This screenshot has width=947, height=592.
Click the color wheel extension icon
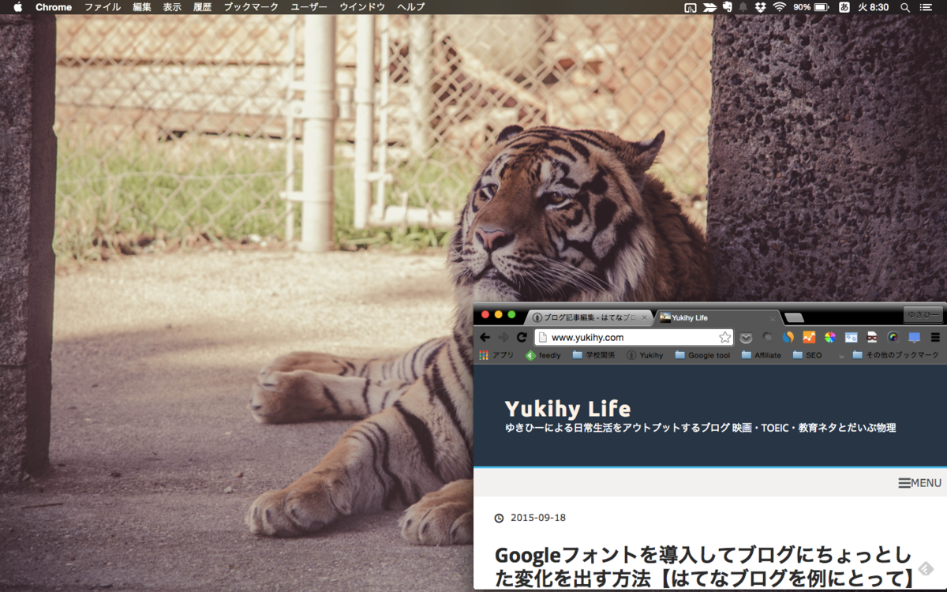pyautogui.click(x=829, y=337)
